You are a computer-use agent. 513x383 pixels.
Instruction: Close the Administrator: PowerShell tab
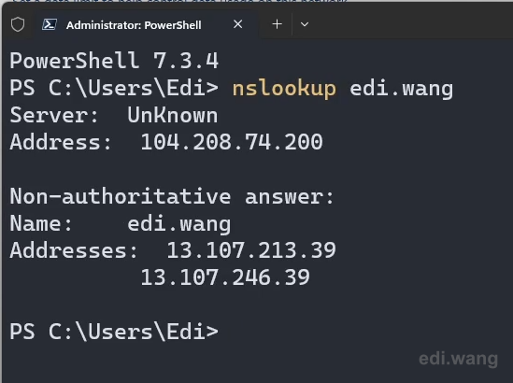click(x=238, y=24)
